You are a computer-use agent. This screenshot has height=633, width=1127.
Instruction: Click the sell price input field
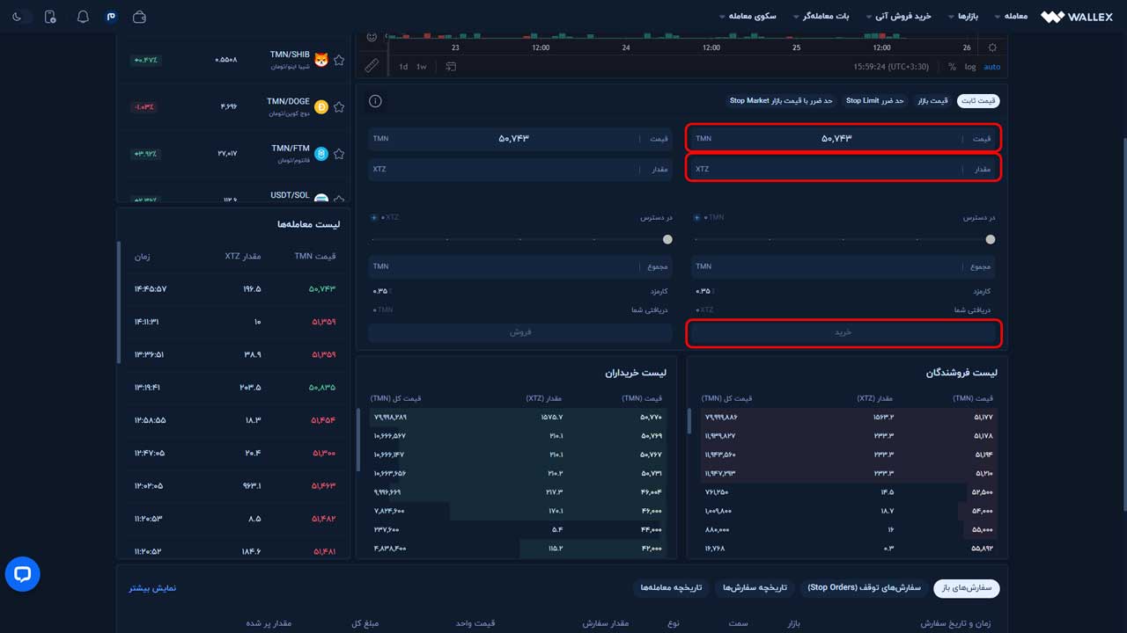pos(521,138)
